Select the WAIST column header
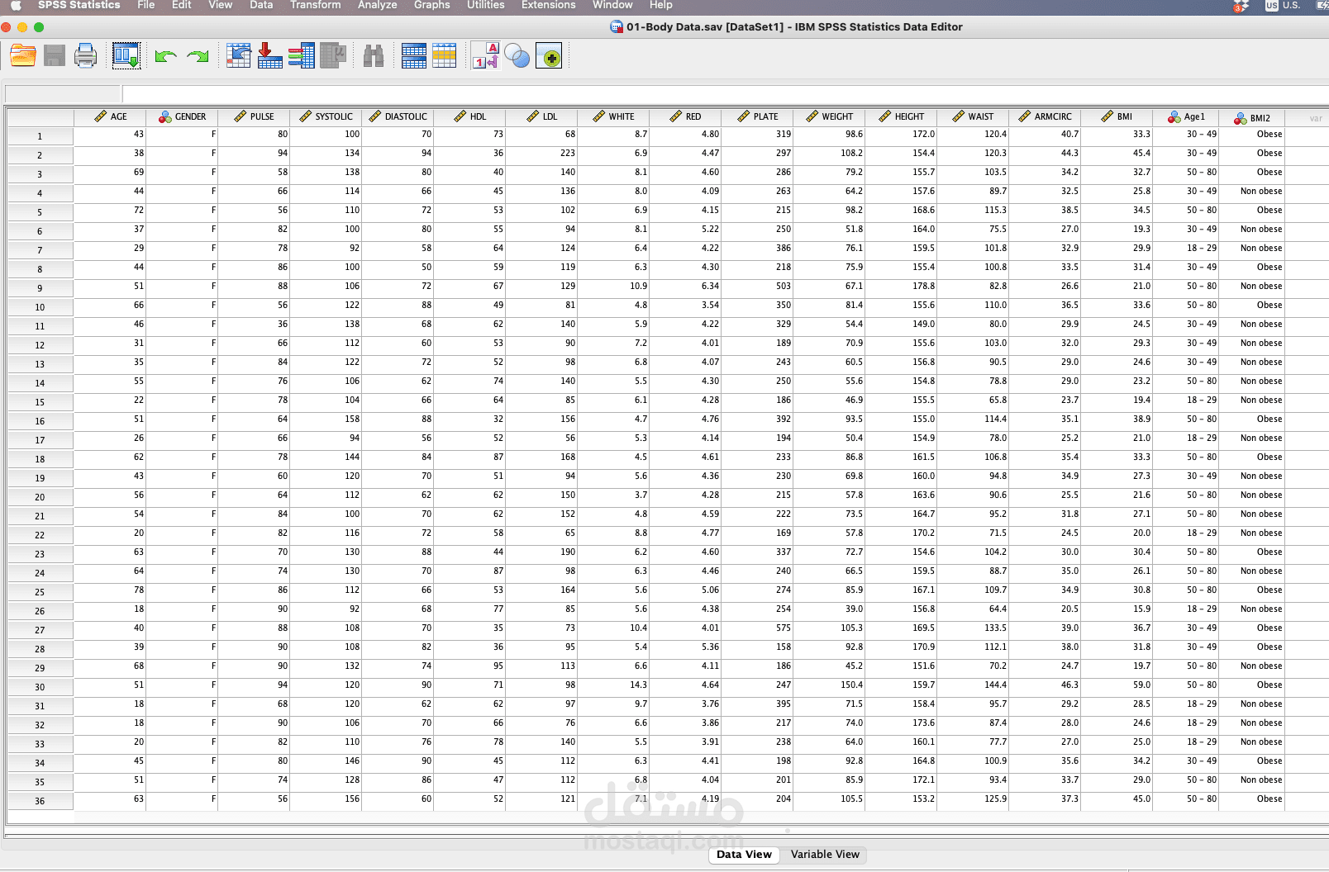This screenshot has width=1329, height=872. tap(973, 116)
